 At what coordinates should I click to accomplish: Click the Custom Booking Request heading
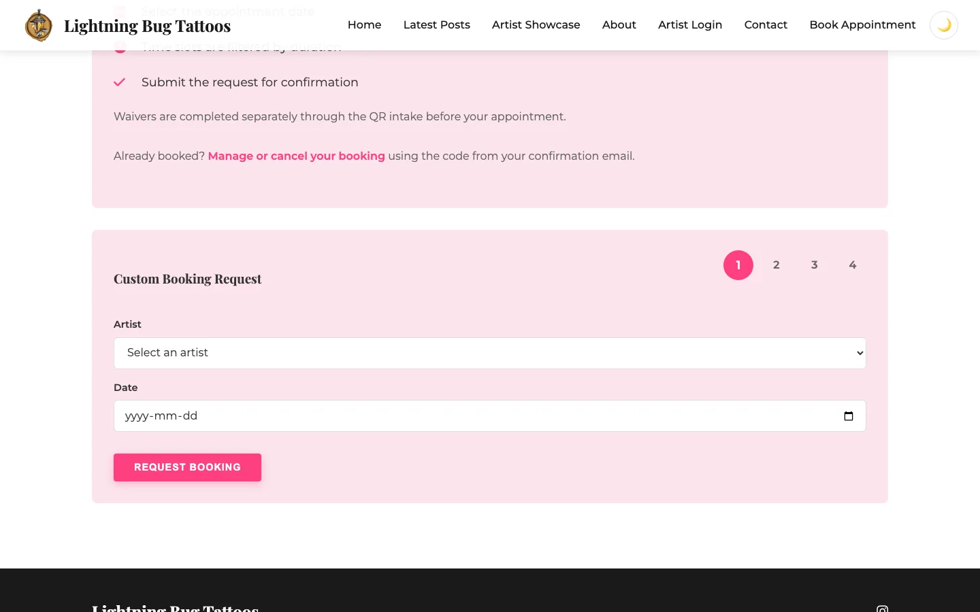[x=187, y=279]
